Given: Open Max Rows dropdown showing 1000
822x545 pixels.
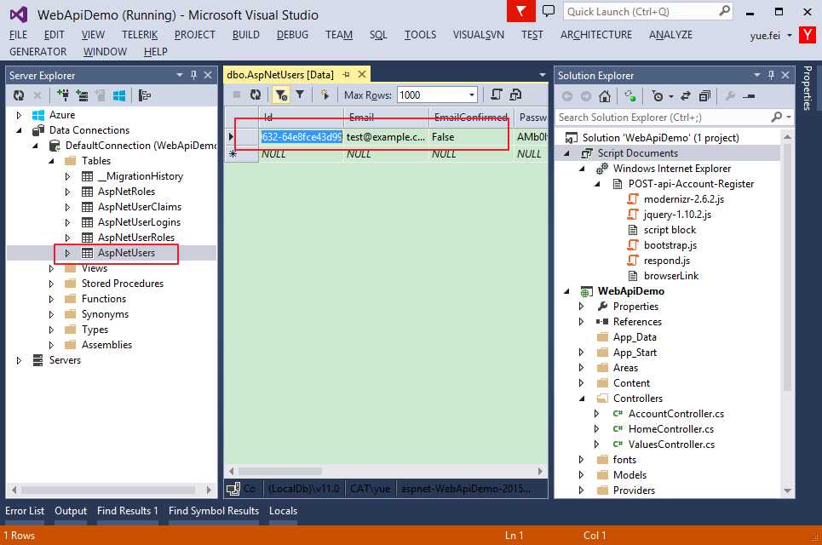Looking at the screenshot, I should click(x=472, y=95).
